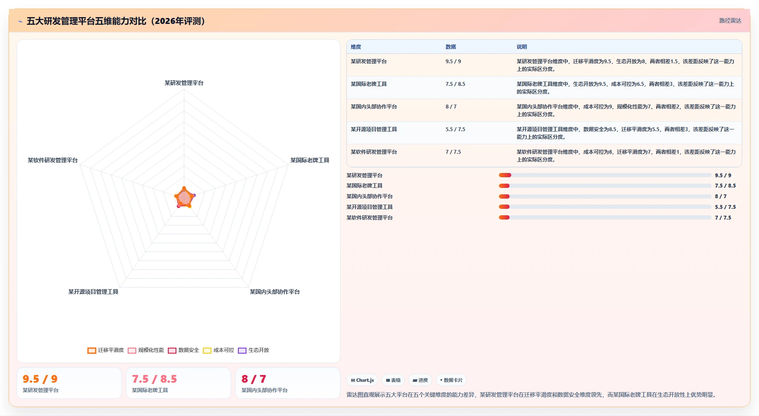Click the 进度 tag chip
This screenshot has height=416, width=759.
(x=420, y=380)
